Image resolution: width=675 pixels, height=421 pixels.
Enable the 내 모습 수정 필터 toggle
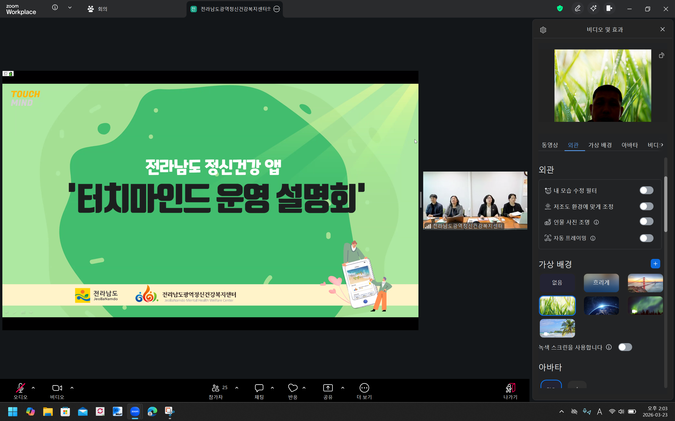[646, 190]
